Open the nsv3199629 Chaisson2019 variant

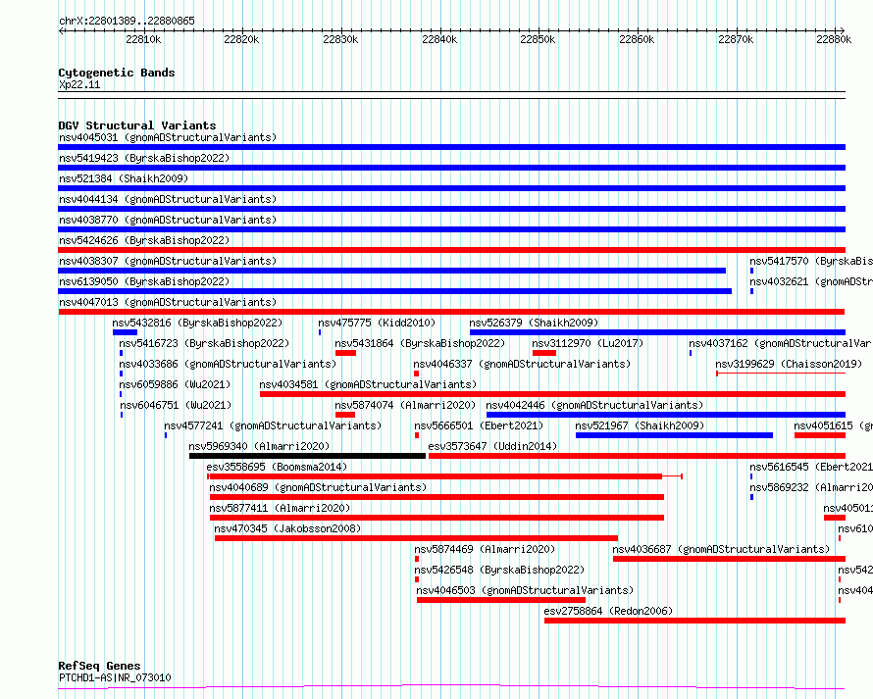click(x=789, y=364)
